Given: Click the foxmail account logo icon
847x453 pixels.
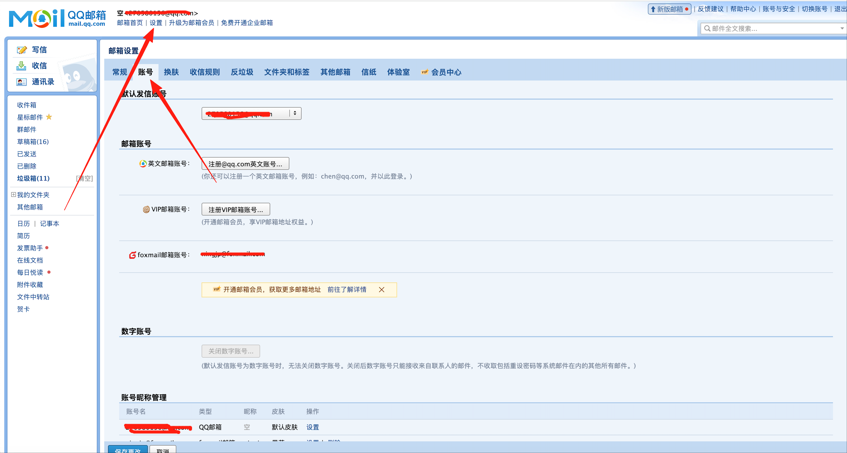Looking at the screenshot, I should pos(132,255).
